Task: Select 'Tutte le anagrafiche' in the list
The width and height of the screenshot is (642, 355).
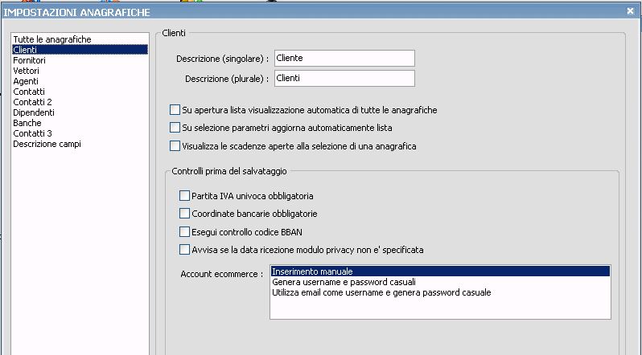Action: (51, 39)
